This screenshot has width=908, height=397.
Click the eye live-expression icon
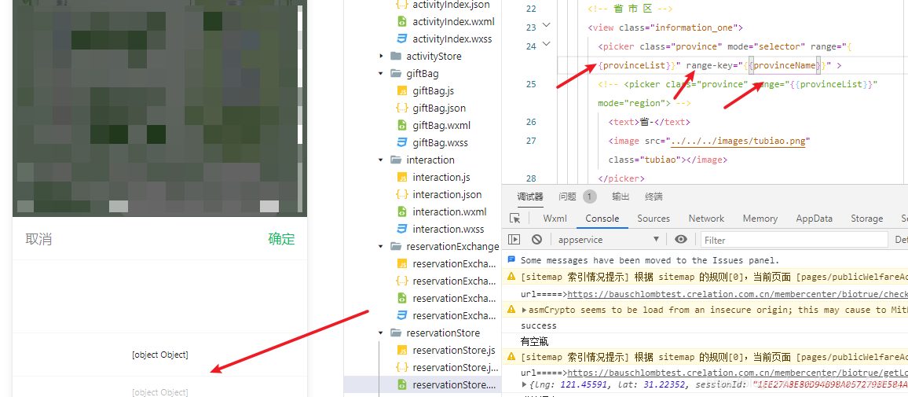pos(681,239)
